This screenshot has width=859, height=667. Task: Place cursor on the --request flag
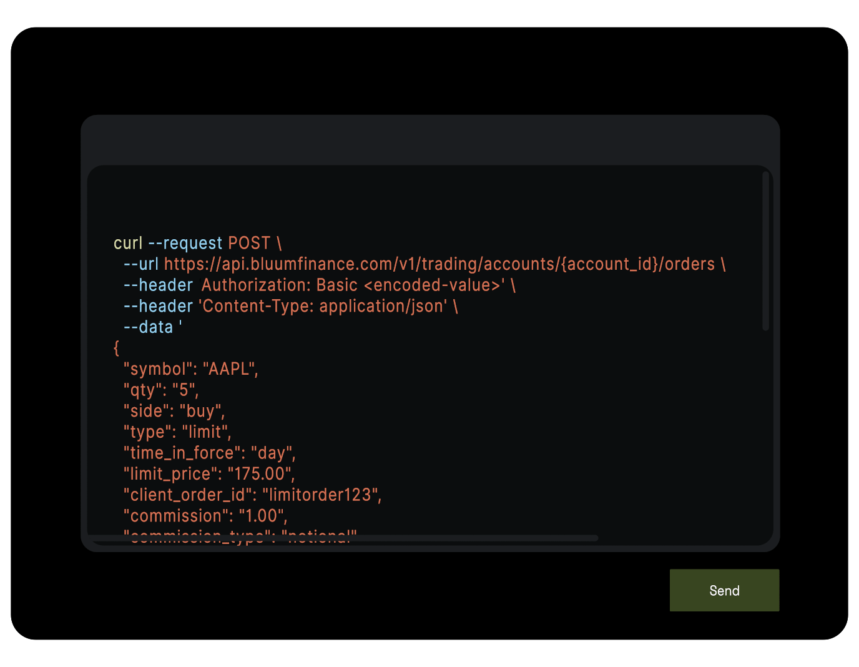pyautogui.click(x=185, y=243)
